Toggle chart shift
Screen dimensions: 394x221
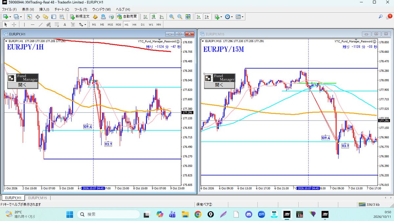207,17
